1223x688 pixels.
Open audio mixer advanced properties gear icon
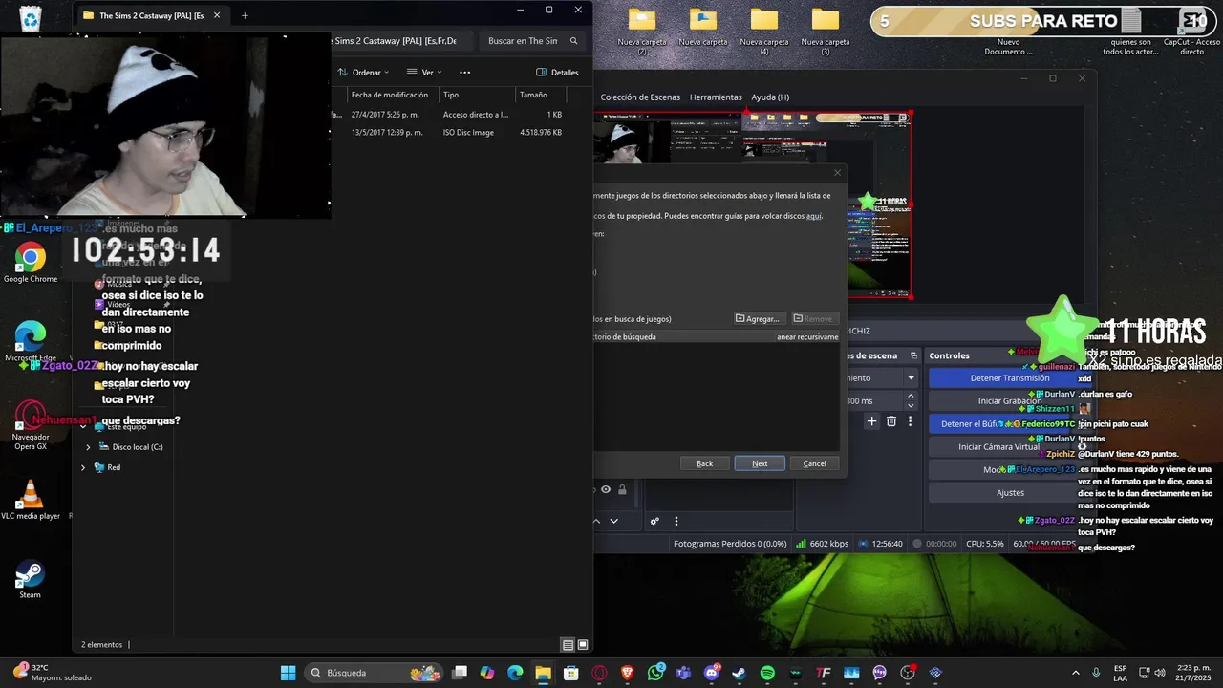[654, 521]
